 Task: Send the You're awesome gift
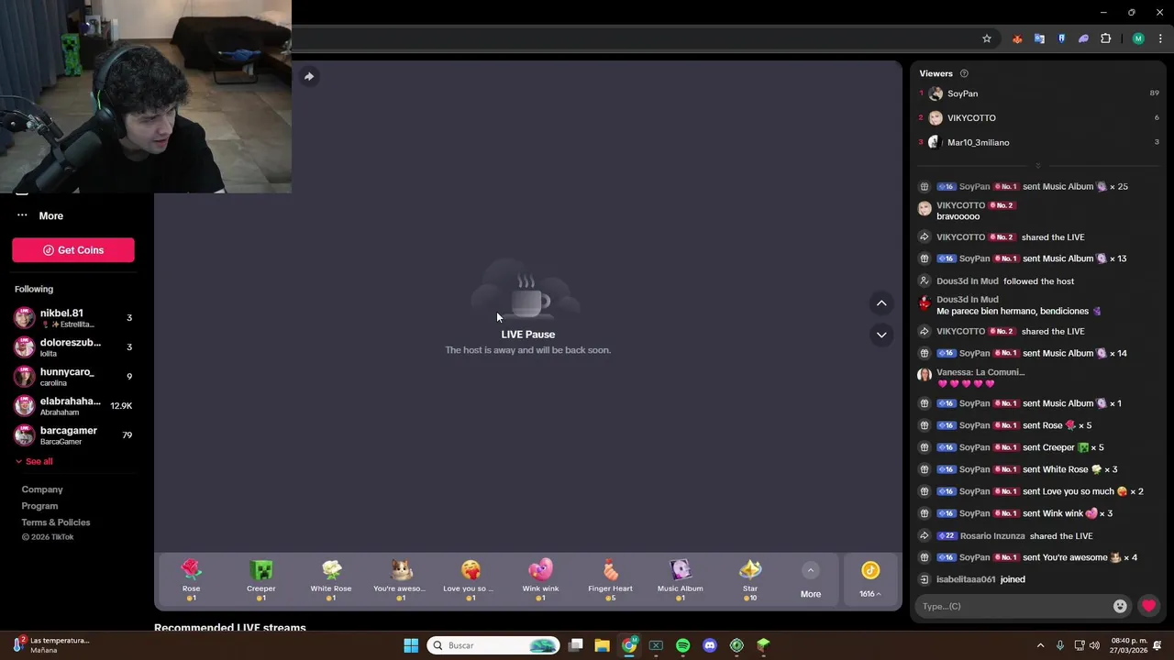(401, 580)
